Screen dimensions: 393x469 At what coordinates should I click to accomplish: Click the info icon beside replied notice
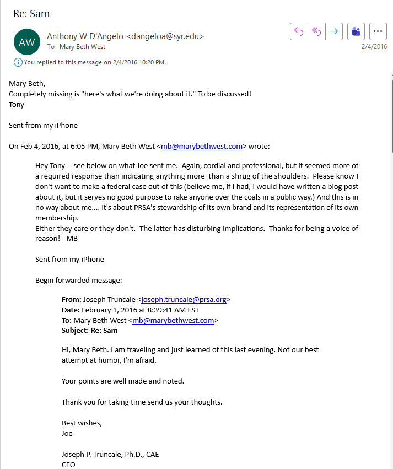(x=18, y=62)
